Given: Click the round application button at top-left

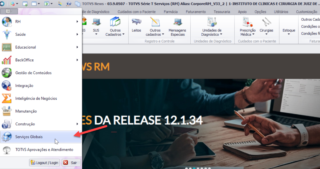Looking at the screenshot, I should [2, 4].
